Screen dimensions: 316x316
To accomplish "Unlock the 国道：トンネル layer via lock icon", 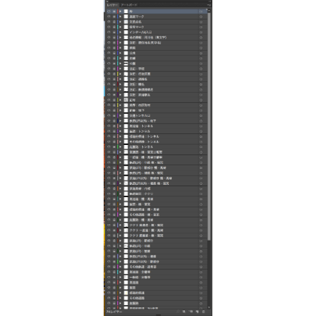I will click(114, 131).
